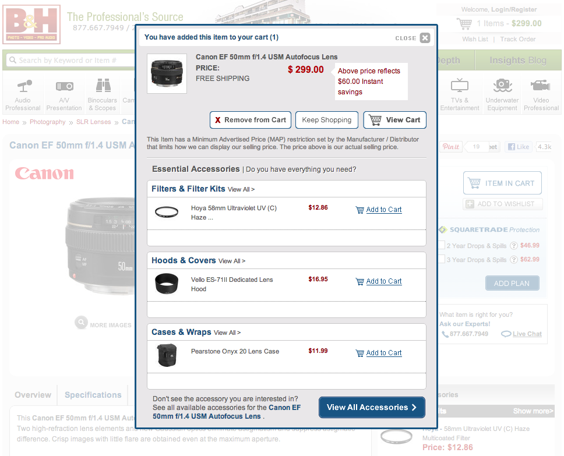Open the Audio Professional category
The width and height of the screenshot is (564, 456).
tap(23, 96)
